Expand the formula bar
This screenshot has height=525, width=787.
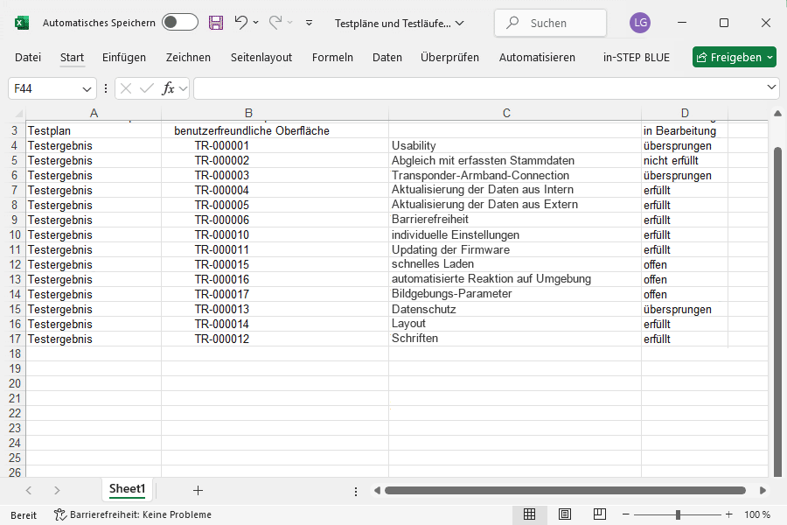pyautogui.click(x=771, y=87)
